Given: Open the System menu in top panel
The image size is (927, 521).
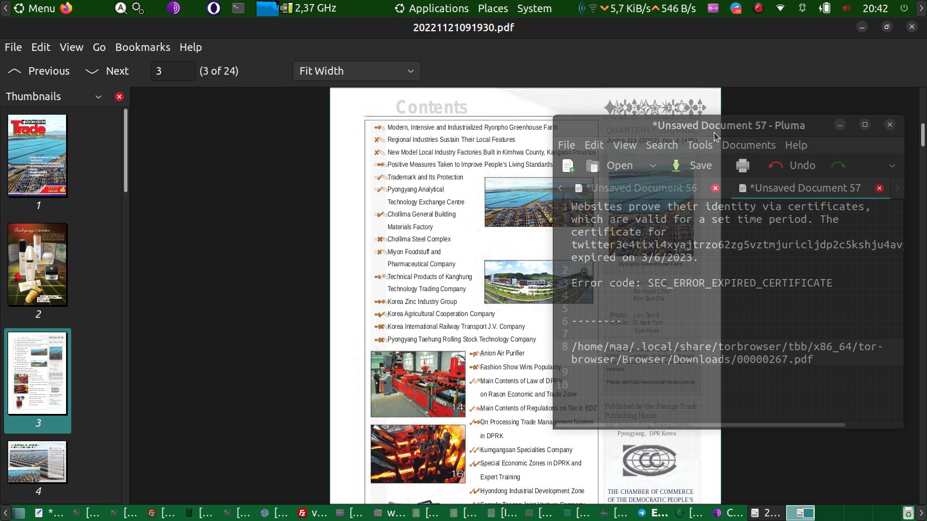Looking at the screenshot, I should pyautogui.click(x=534, y=8).
